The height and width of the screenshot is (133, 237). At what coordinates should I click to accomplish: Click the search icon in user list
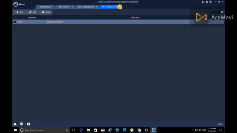point(222,12)
